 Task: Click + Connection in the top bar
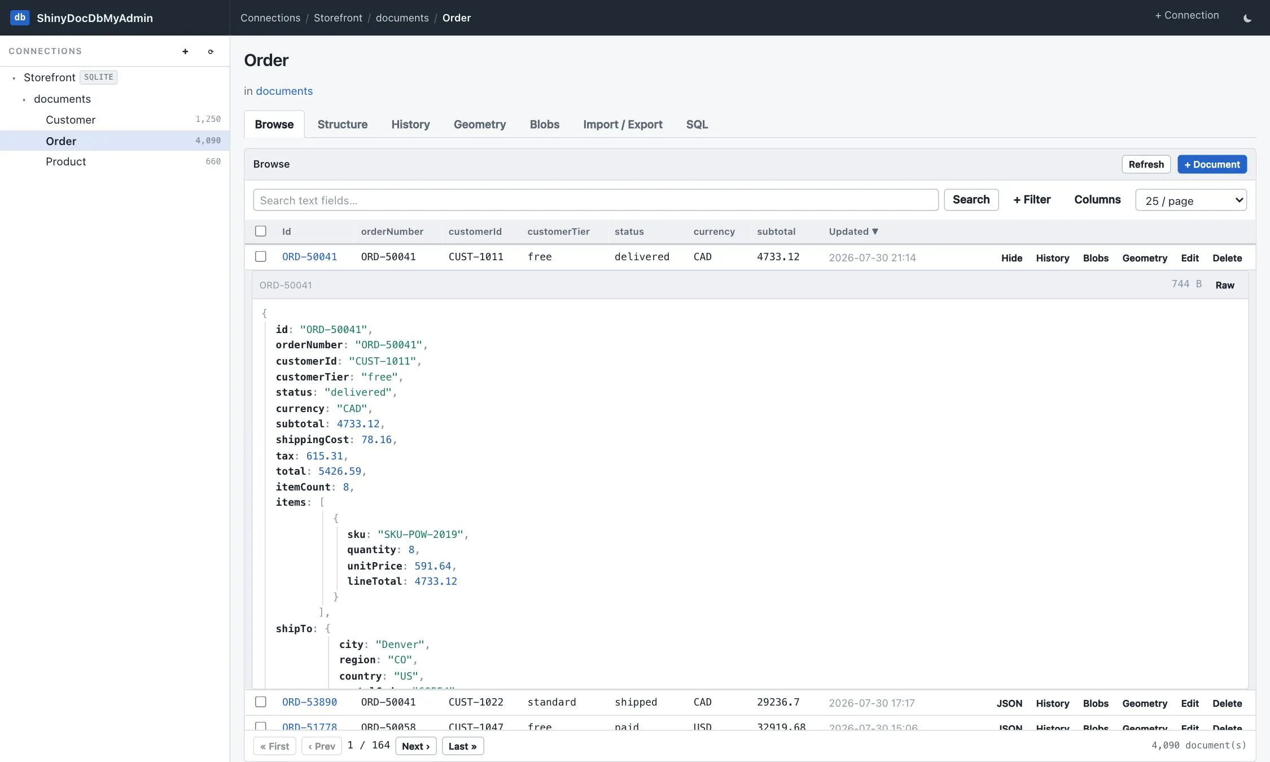[x=1186, y=15]
